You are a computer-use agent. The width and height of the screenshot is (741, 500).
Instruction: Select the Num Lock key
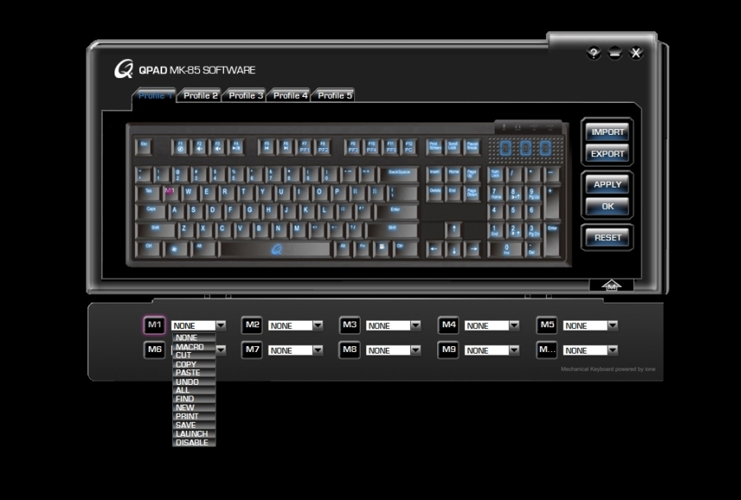(496, 174)
